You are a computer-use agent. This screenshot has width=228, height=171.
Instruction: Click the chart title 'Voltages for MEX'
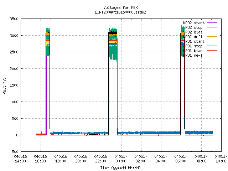[120, 7]
